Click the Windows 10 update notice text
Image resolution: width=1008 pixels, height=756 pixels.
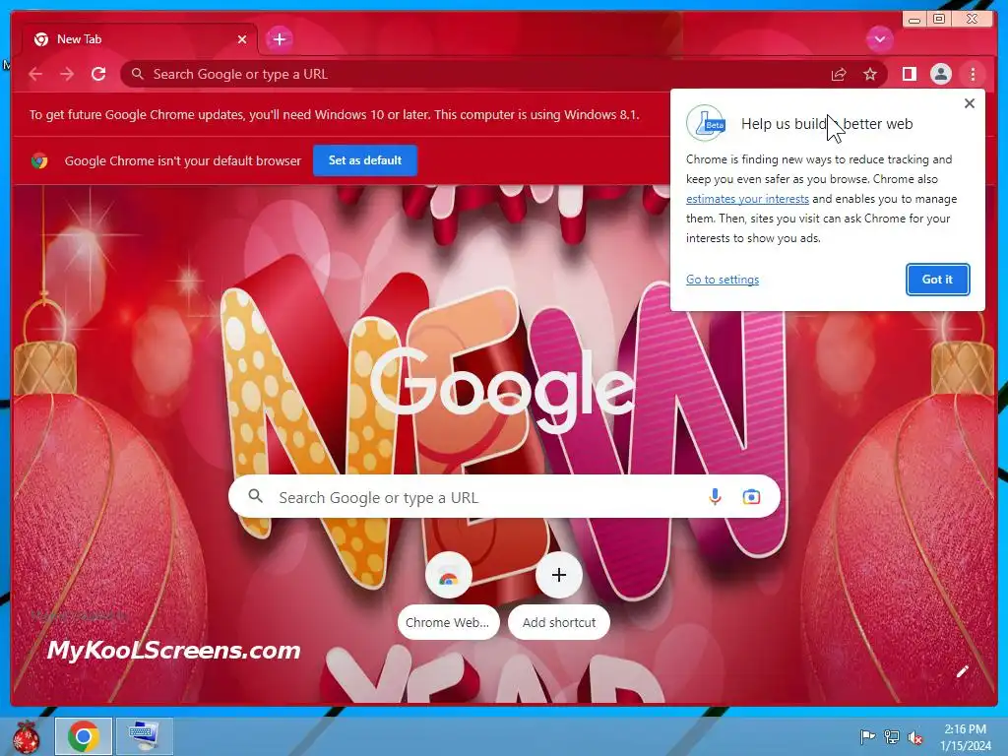tap(335, 114)
